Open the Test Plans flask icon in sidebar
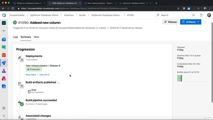 4,71
